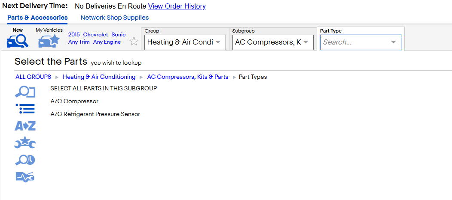
Task: Click the ALL GROUPS breadcrumb link
Action: [34, 77]
